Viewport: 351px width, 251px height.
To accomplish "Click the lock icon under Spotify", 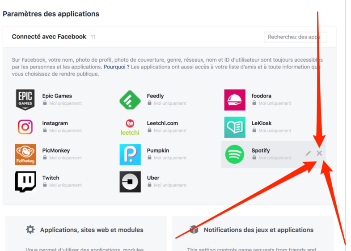I will point(254,157).
